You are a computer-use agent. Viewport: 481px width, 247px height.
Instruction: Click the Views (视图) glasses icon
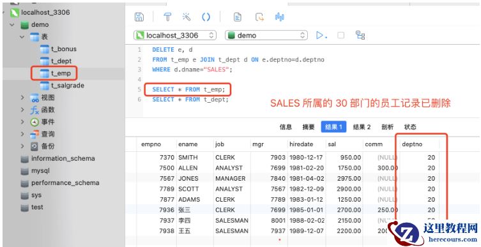click(x=34, y=98)
